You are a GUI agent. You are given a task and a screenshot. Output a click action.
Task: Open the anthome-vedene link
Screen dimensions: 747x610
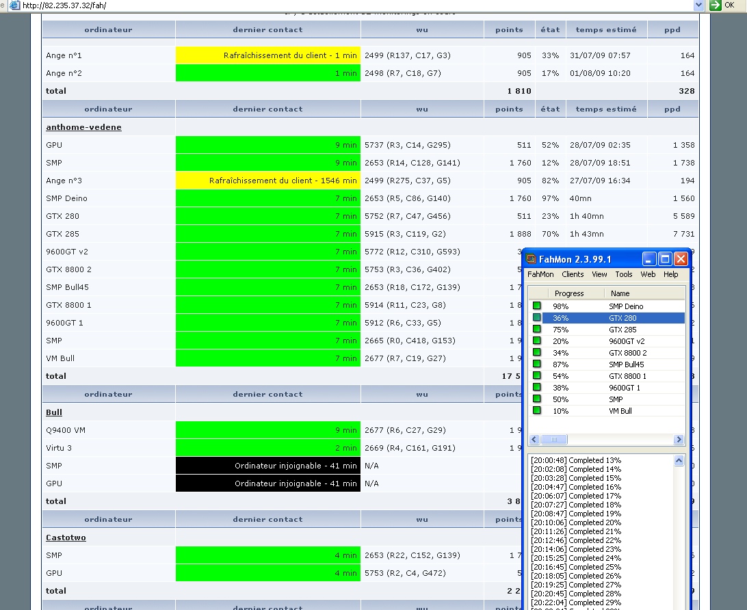click(x=83, y=127)
